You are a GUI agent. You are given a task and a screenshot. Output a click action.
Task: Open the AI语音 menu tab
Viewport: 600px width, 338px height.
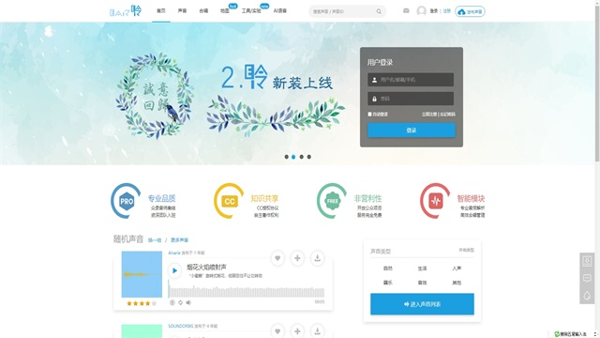[280, 11]
